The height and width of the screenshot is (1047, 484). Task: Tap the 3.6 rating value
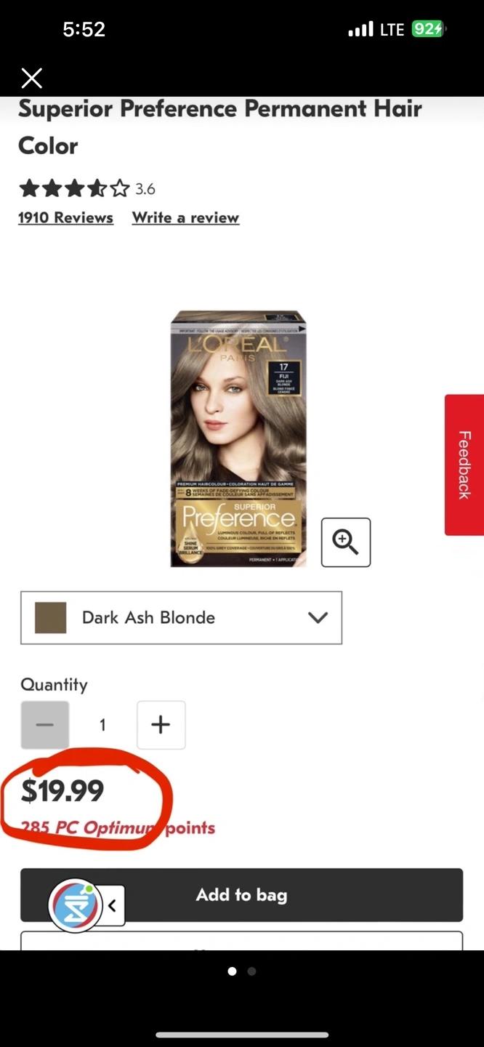tap(145, 189)
